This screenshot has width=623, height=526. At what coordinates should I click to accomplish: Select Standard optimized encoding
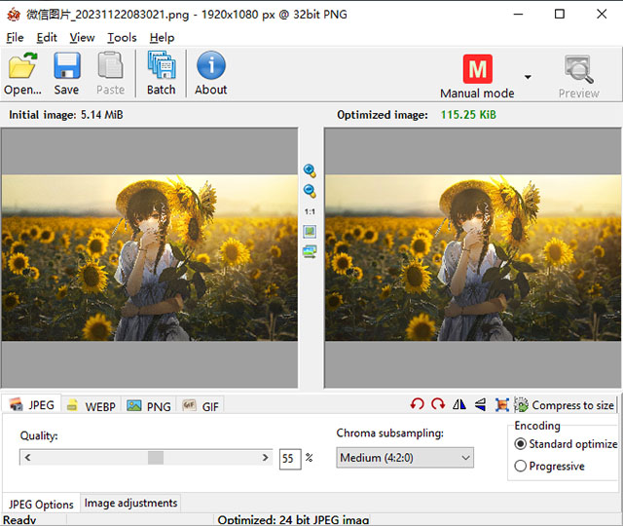[x=520, y=444]
